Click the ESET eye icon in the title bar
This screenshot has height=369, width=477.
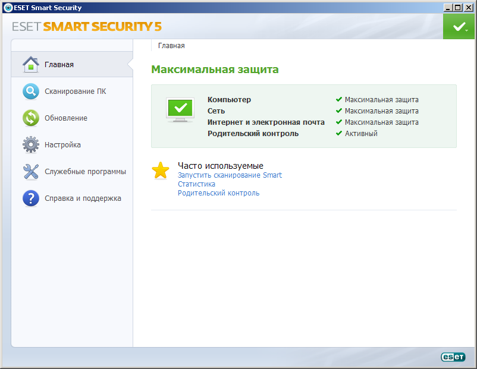click(8, 8)
